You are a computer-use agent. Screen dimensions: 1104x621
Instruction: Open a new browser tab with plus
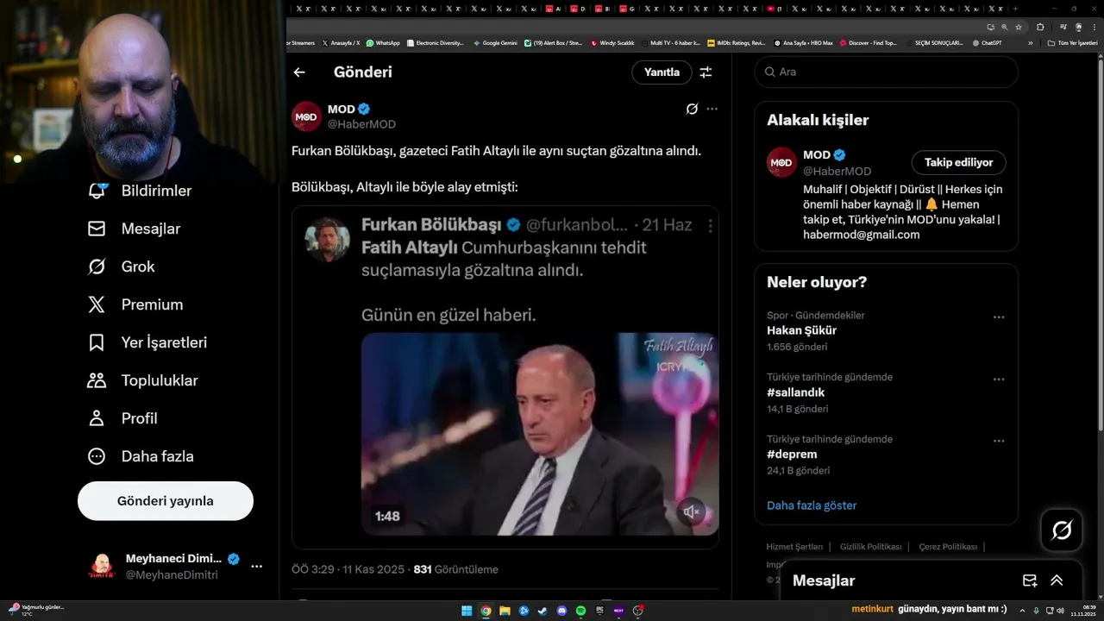coord(1016,9)
